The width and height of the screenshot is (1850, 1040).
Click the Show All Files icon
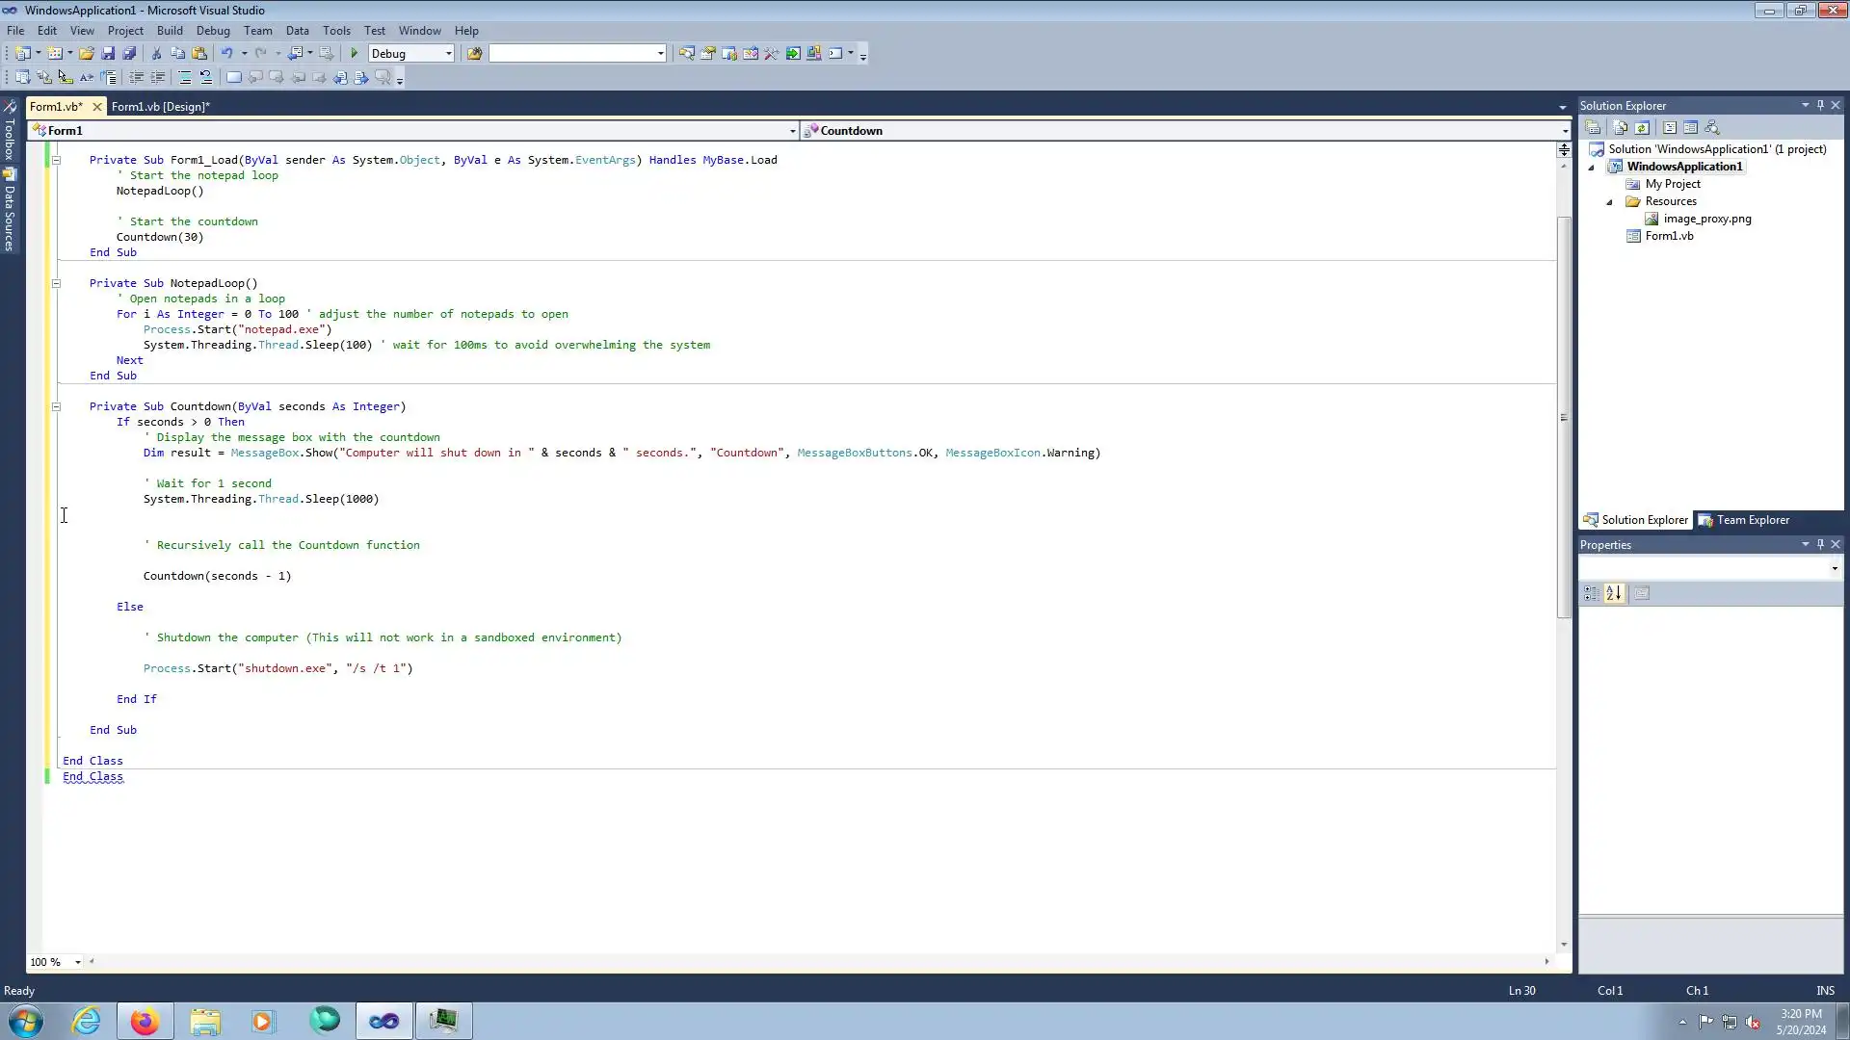1621,128
